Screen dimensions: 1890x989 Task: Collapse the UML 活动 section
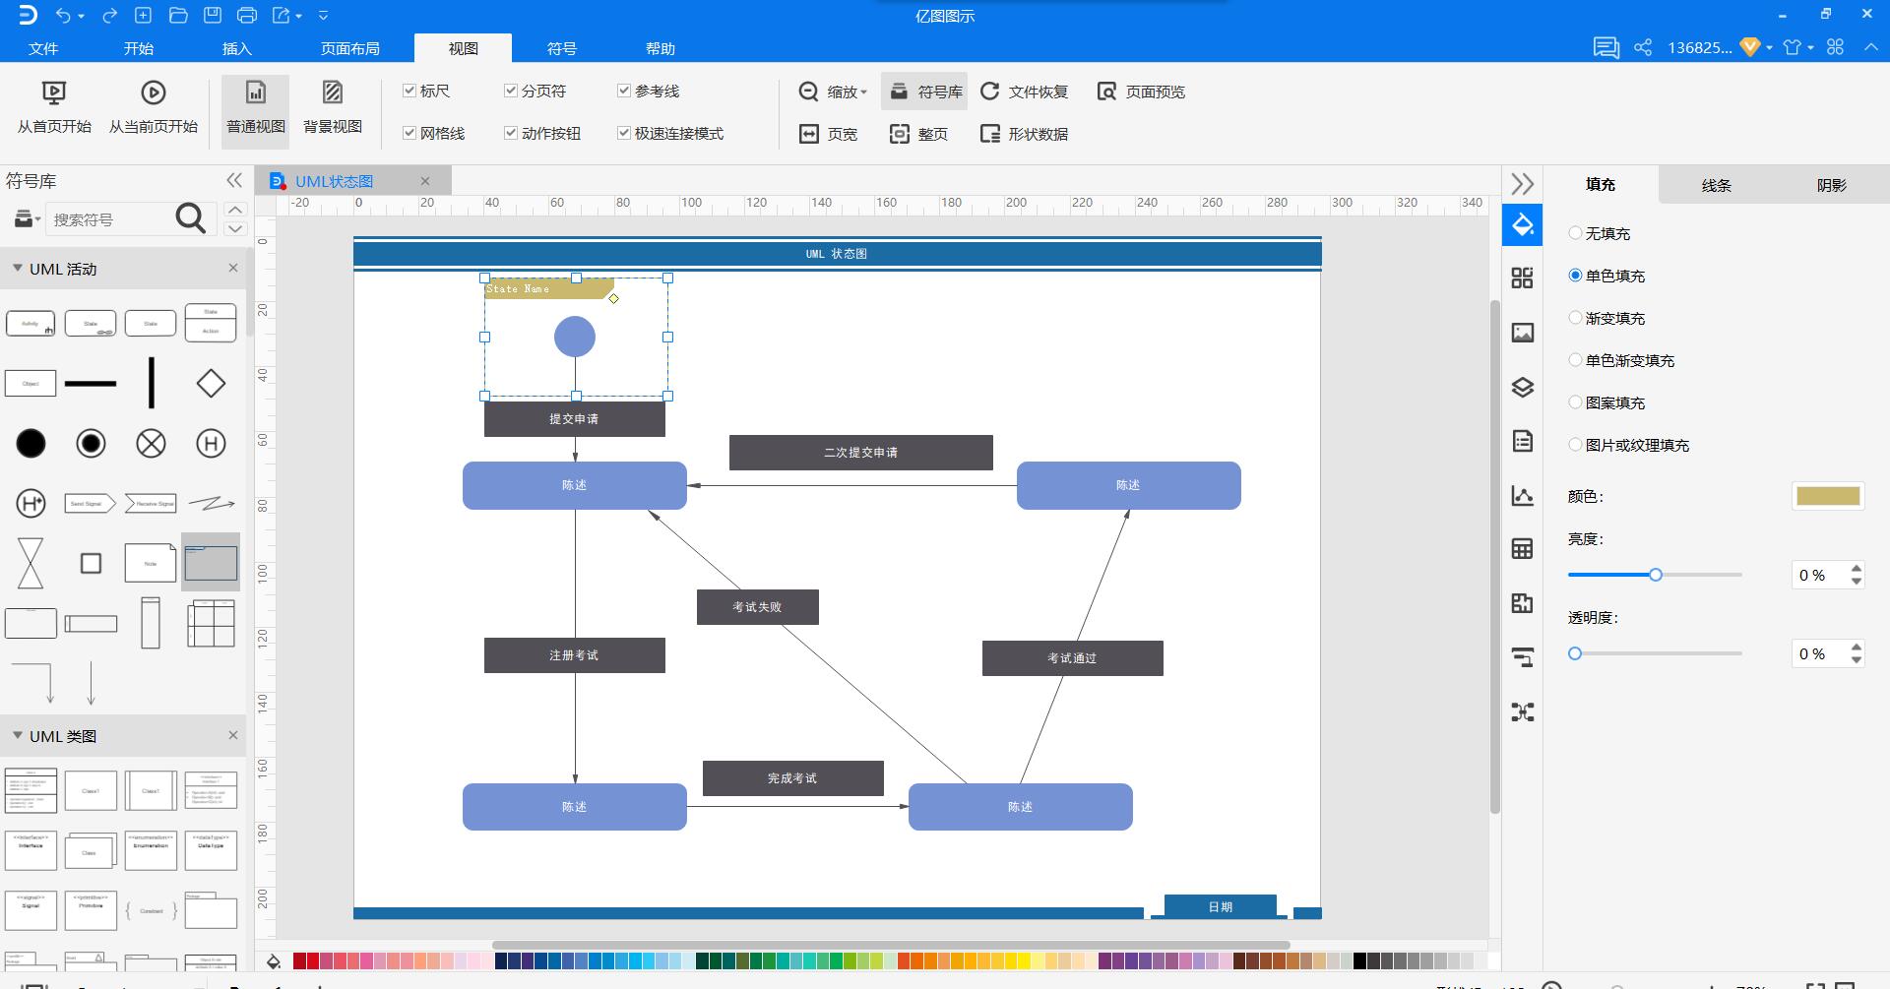click(x=18, y=268)
